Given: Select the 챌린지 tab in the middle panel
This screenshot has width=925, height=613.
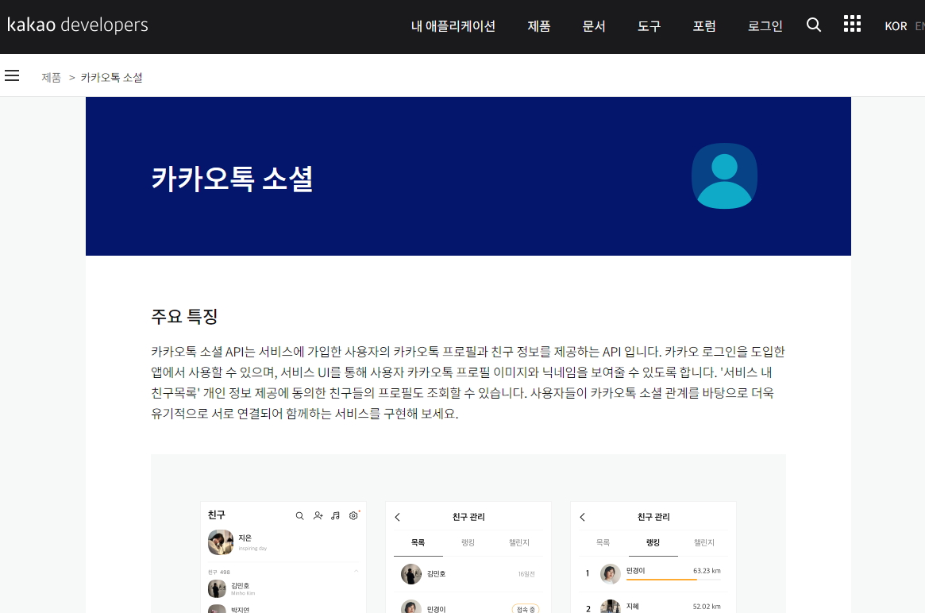Looking at the screenshot, I should click(519, 543).
